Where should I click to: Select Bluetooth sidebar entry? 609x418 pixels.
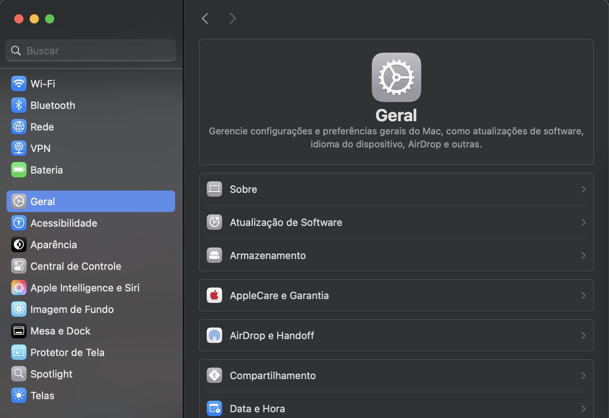point(91,105)
